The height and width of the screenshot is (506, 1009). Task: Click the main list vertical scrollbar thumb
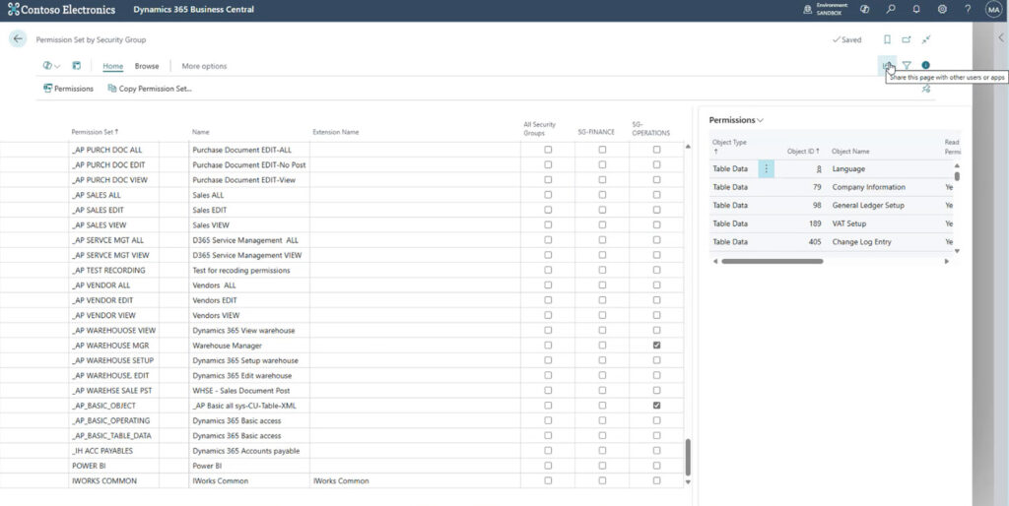coord(688,457)
